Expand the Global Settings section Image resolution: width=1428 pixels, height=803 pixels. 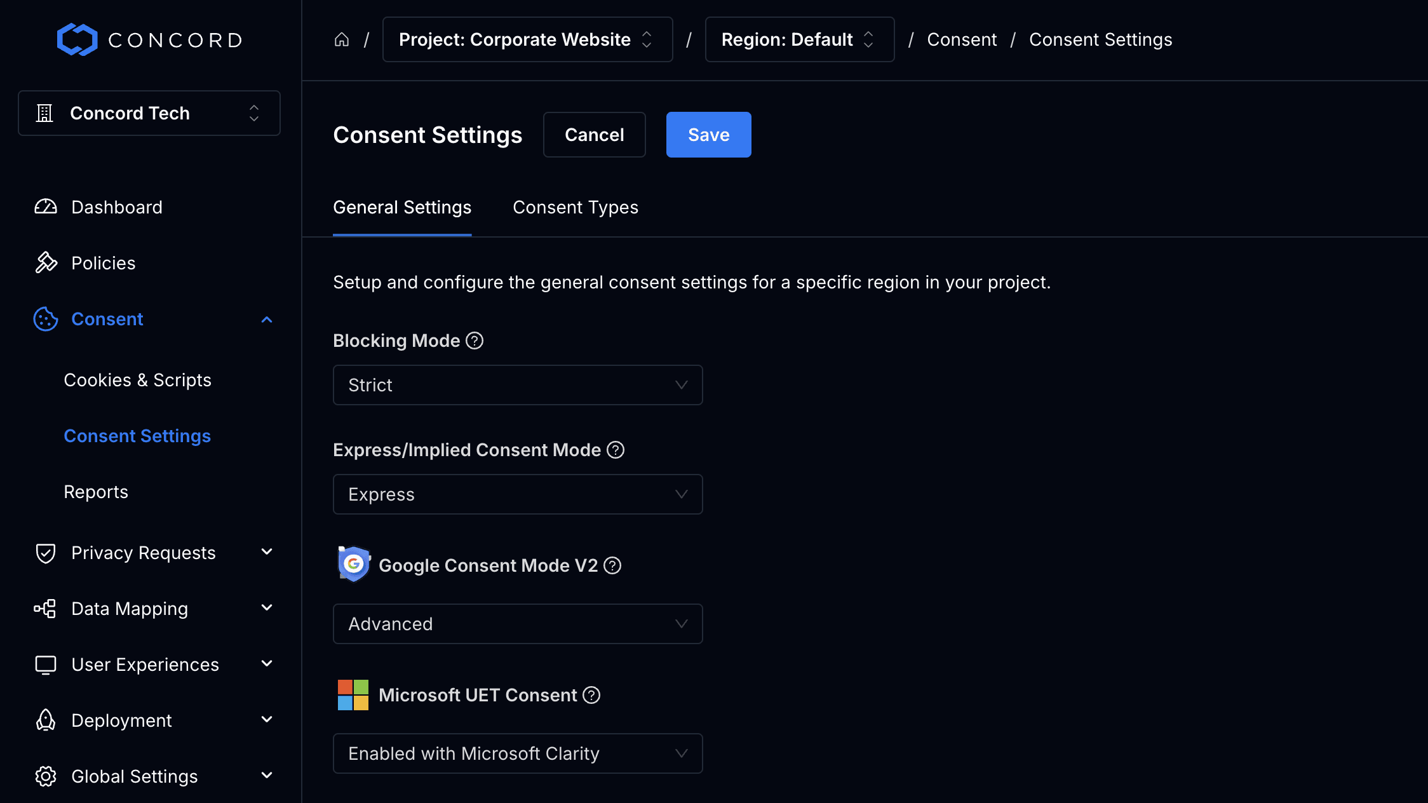pyautogui.click(x=266, y=776)
